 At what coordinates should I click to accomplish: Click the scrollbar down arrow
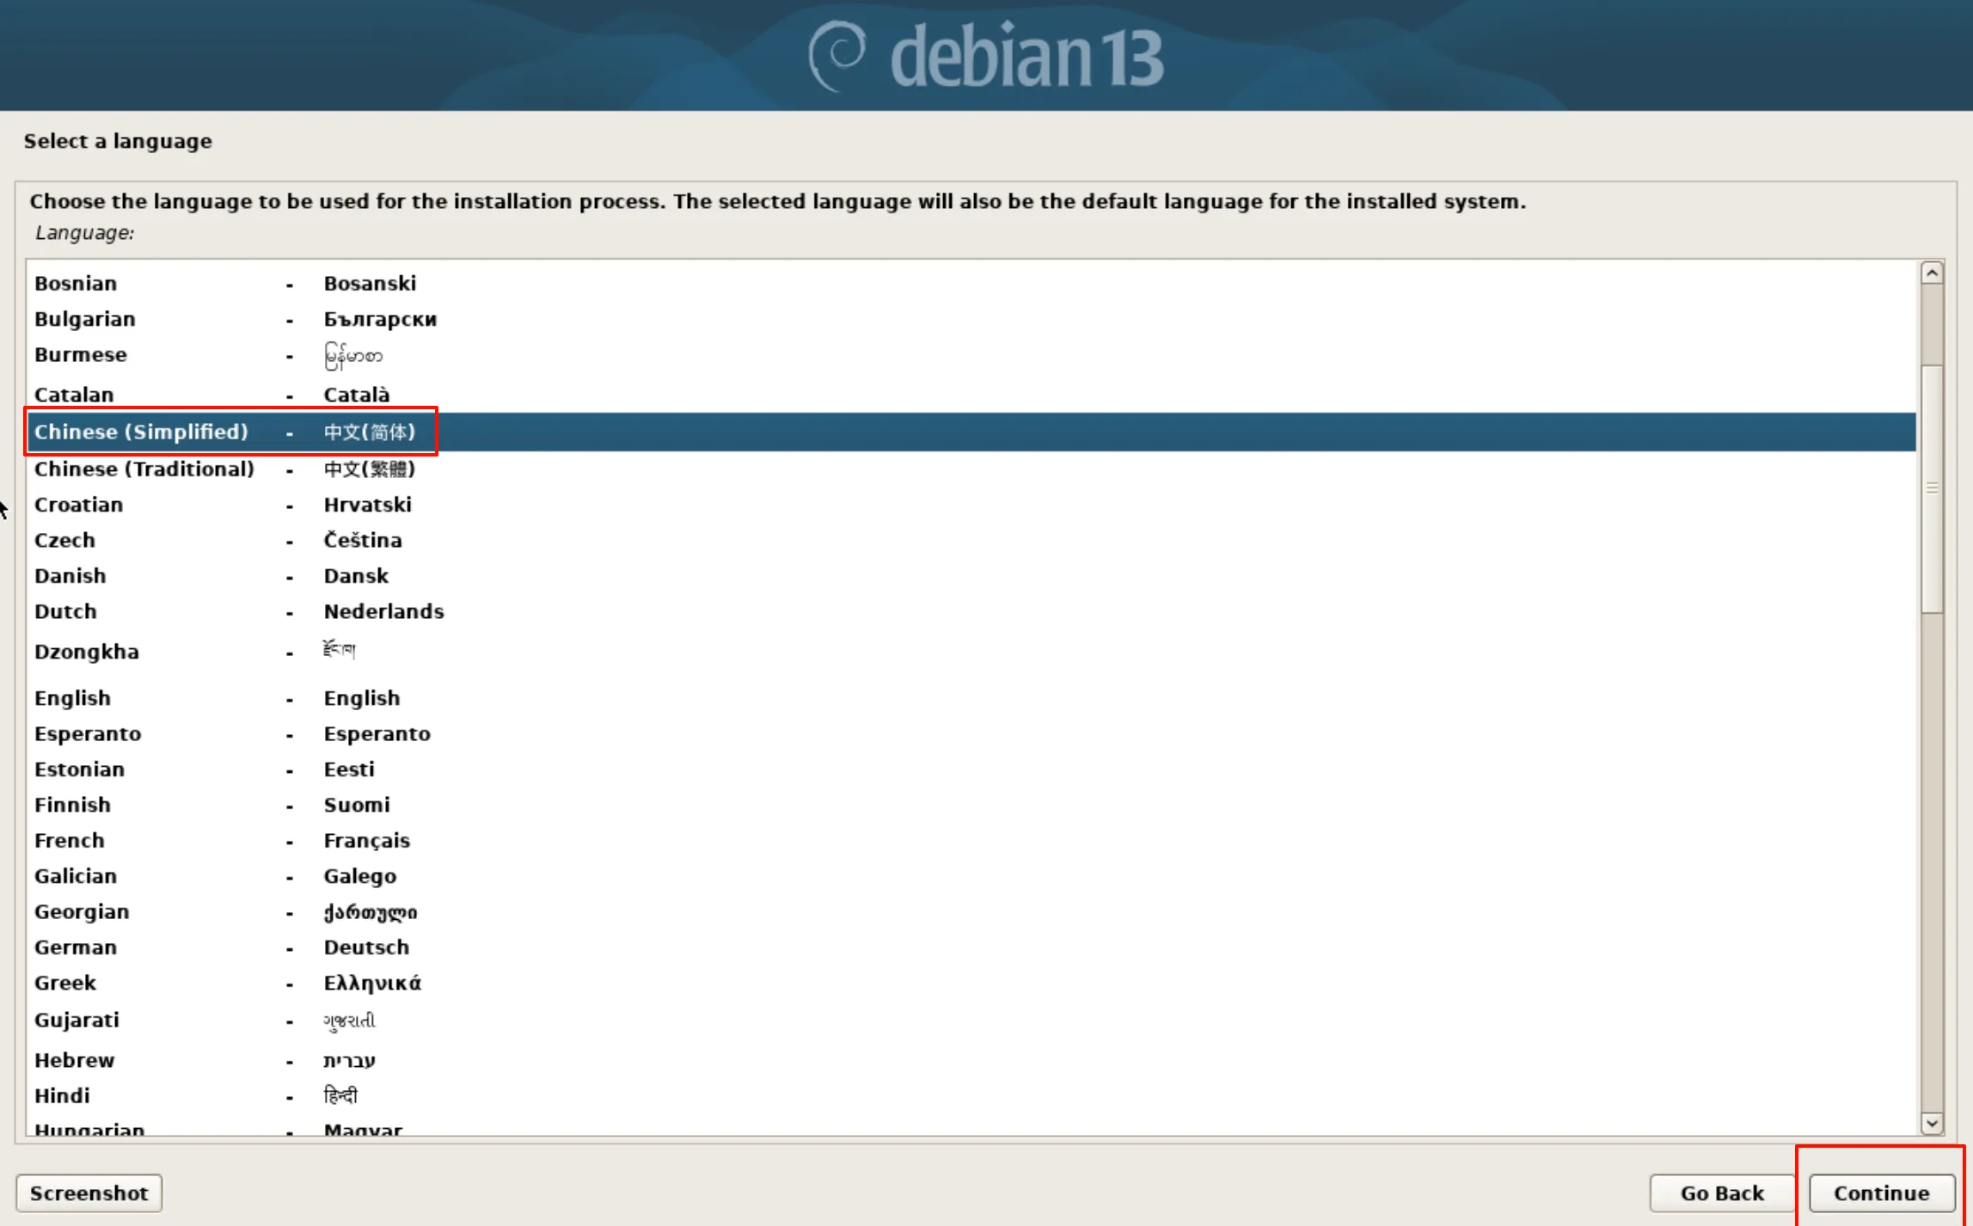pos(1932,1123)
